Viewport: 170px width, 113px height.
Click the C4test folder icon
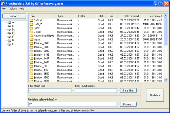31,32
